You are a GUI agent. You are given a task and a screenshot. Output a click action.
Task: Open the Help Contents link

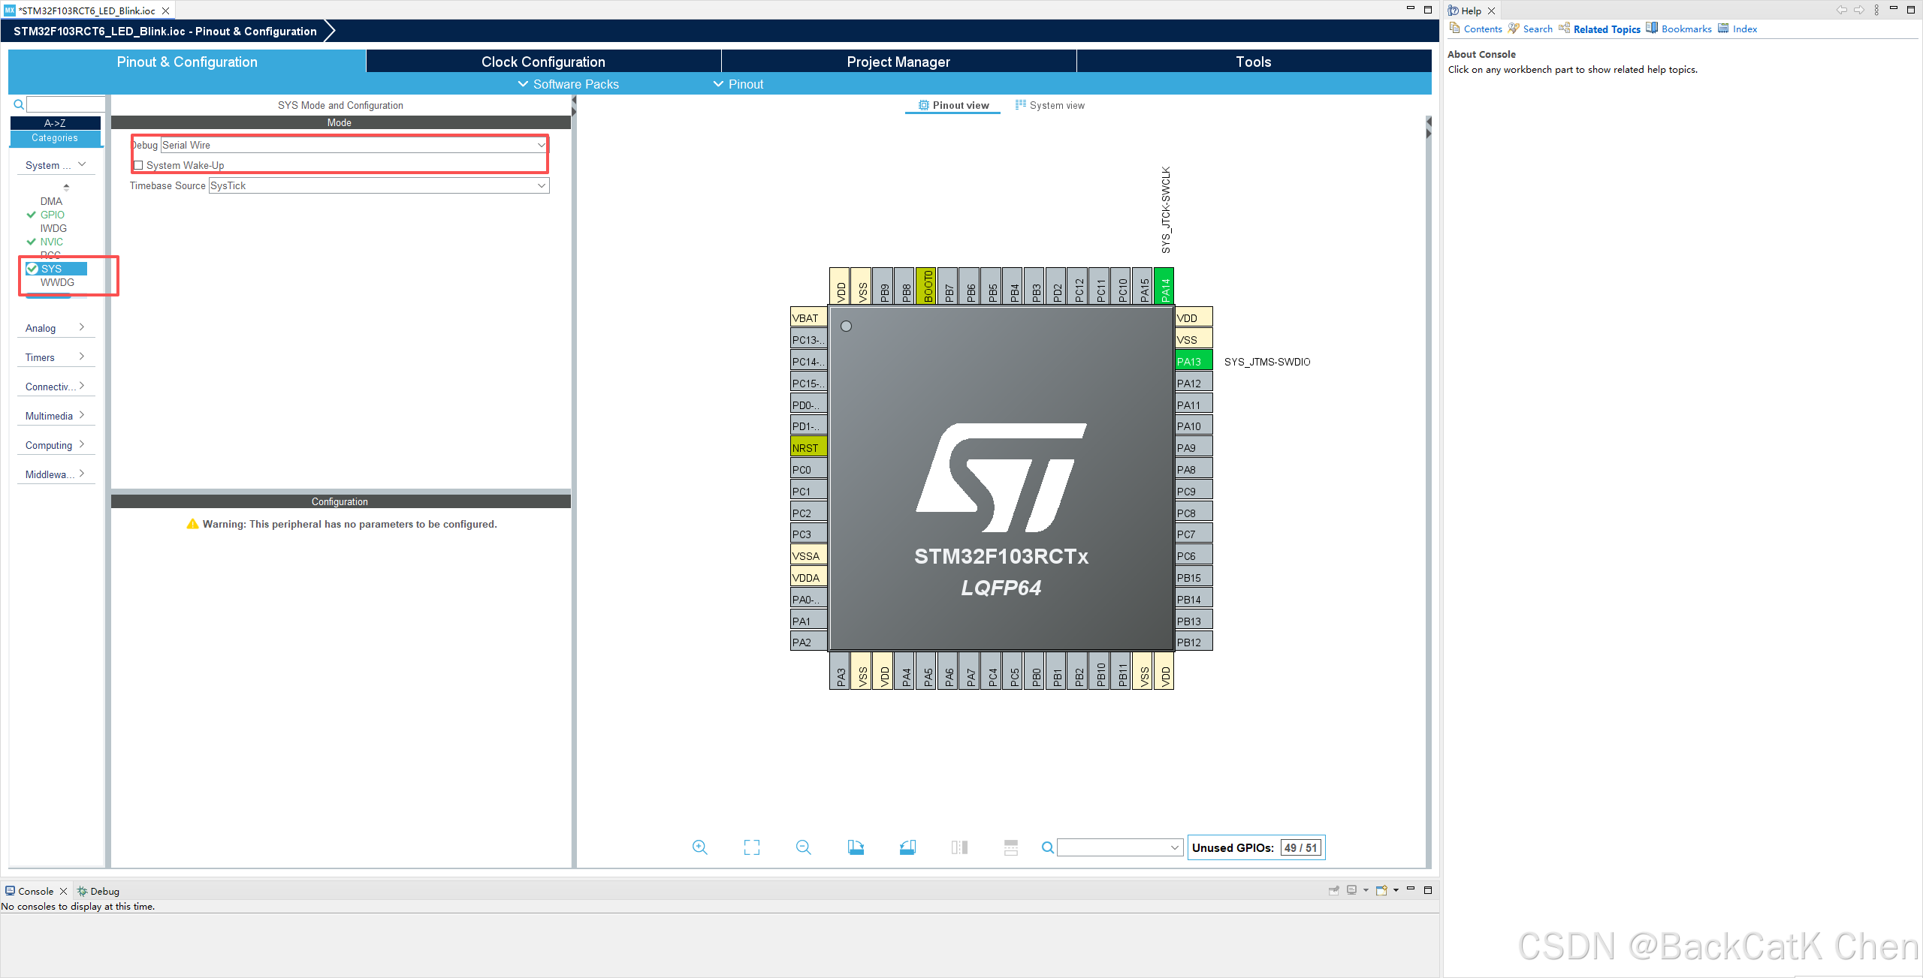click(x=1482, y=29)
